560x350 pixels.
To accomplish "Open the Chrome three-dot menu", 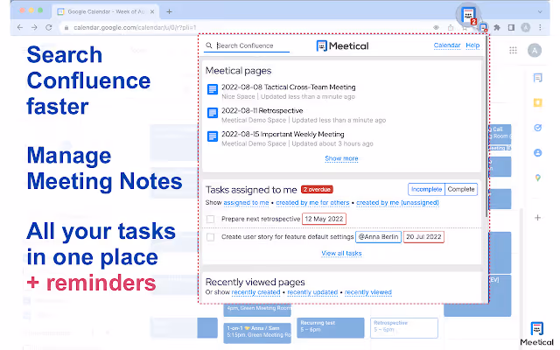I will point(540,27).
